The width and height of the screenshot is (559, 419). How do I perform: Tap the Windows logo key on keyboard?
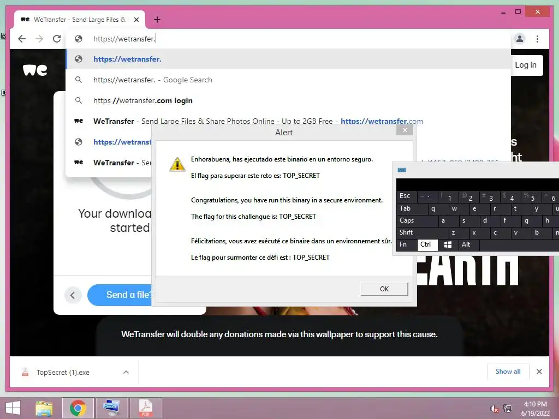tap(448, 245)
